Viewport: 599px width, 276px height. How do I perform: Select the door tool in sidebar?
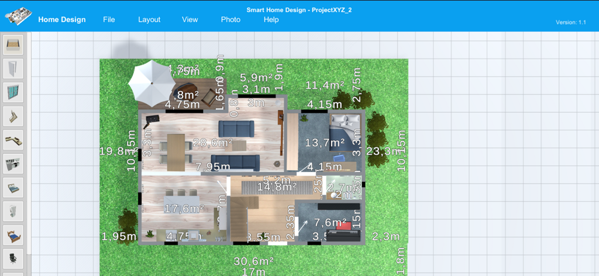tap(13, 69)
